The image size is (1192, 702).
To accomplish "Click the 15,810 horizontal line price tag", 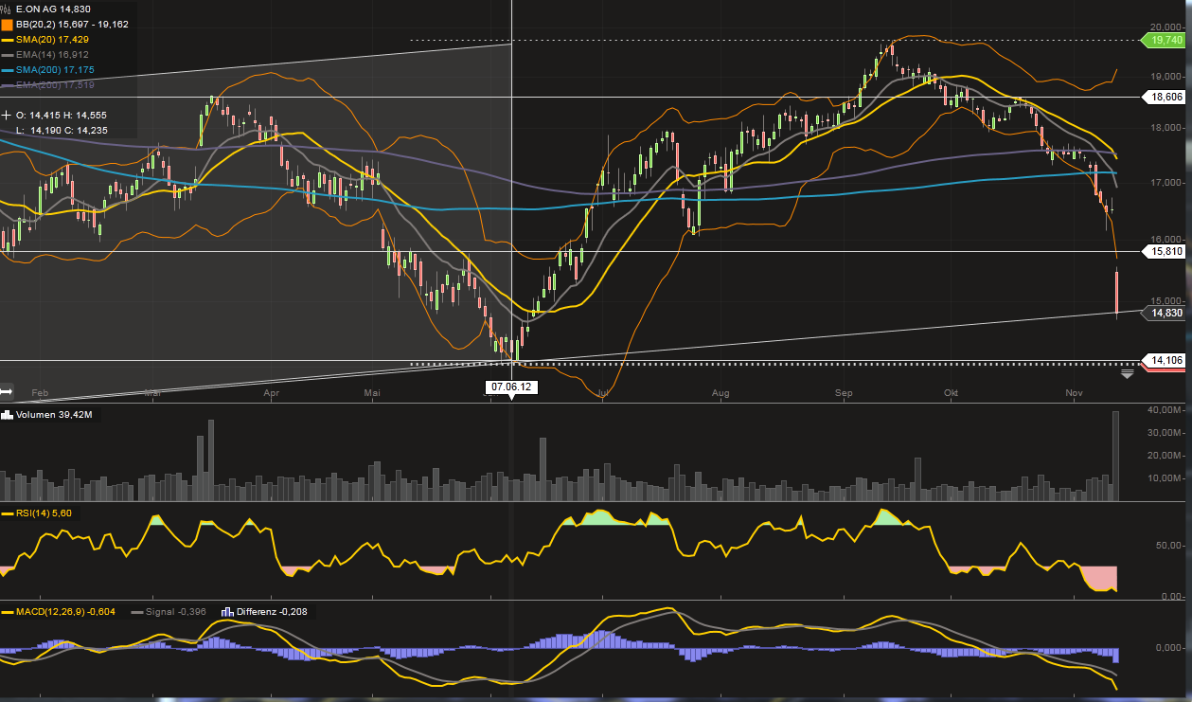I will (1164, 251).
